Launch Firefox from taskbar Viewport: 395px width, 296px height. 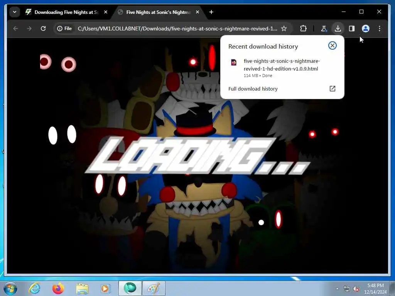(58, 288)
